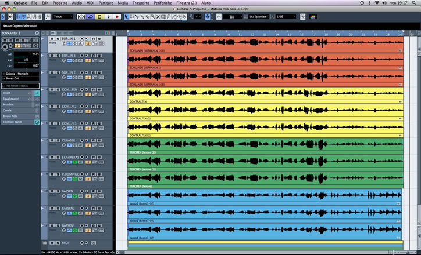Toggle Show Inspector in toolbar
This screenshot has width=421, height=255.
point(19,17)
